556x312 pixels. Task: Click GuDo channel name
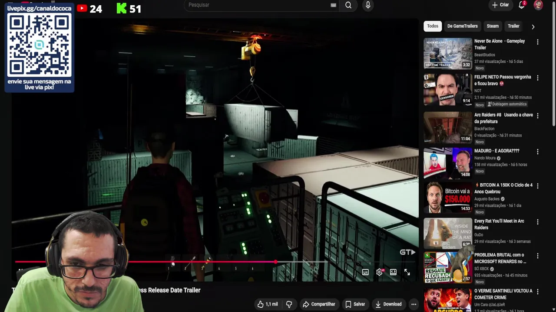tap(479, 235)
